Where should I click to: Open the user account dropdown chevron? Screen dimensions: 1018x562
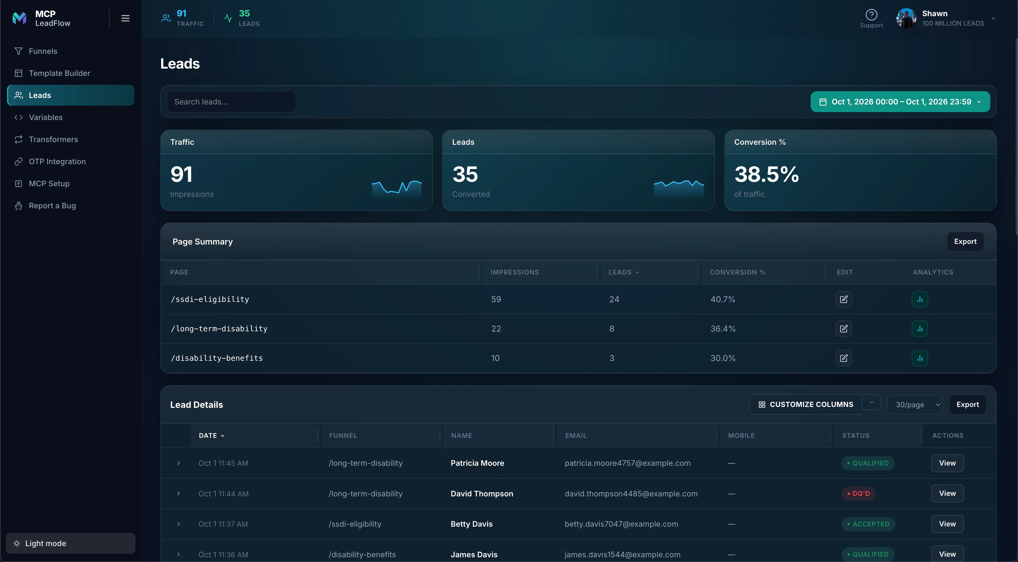[993, 18]
